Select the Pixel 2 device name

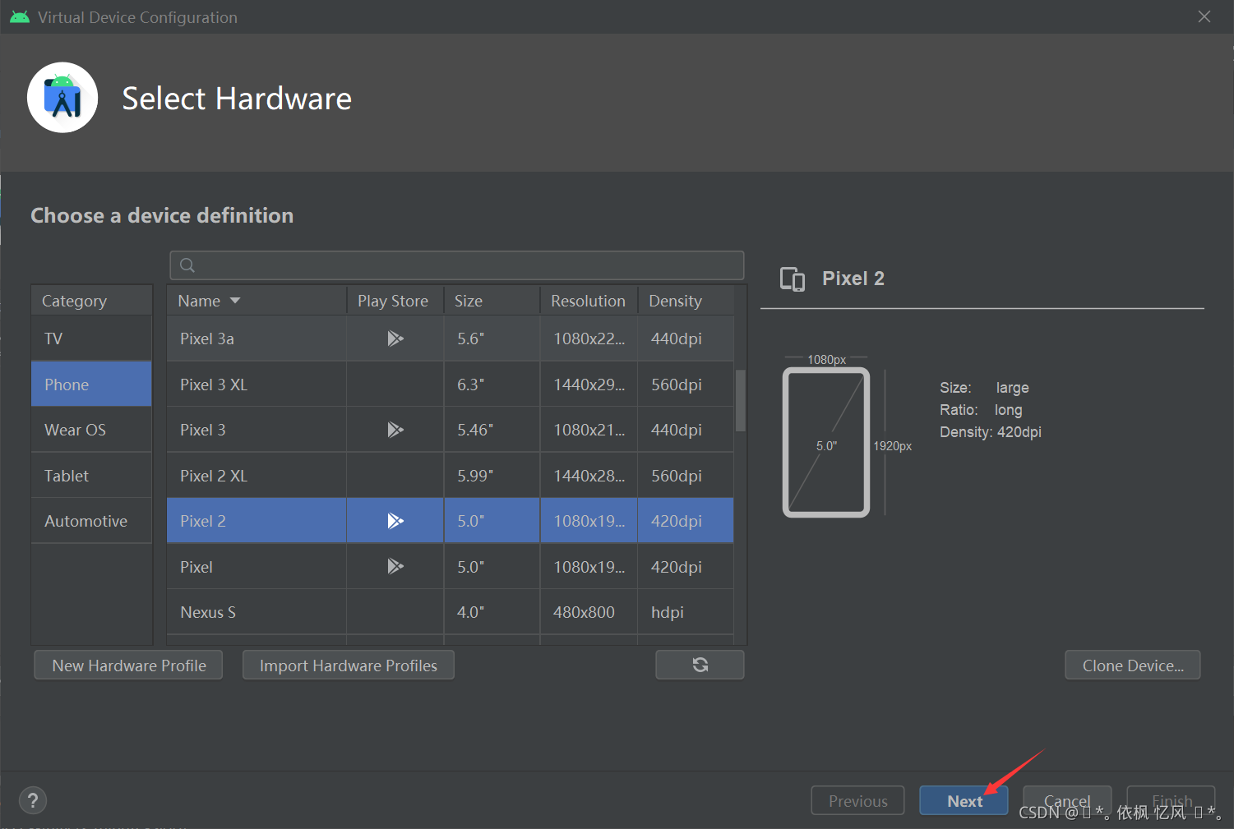pos(203,521)
